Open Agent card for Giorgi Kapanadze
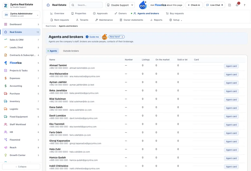The image size is (251, 171). point(231,141)
